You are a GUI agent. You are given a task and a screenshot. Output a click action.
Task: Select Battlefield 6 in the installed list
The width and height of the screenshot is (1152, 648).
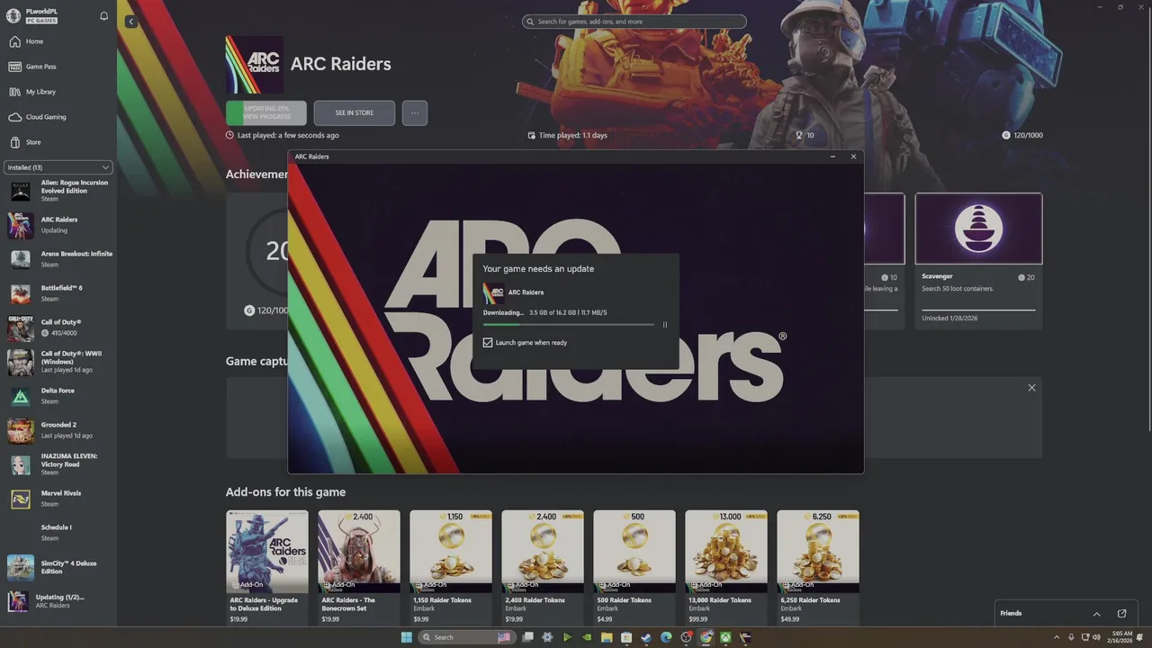point(58,292)
